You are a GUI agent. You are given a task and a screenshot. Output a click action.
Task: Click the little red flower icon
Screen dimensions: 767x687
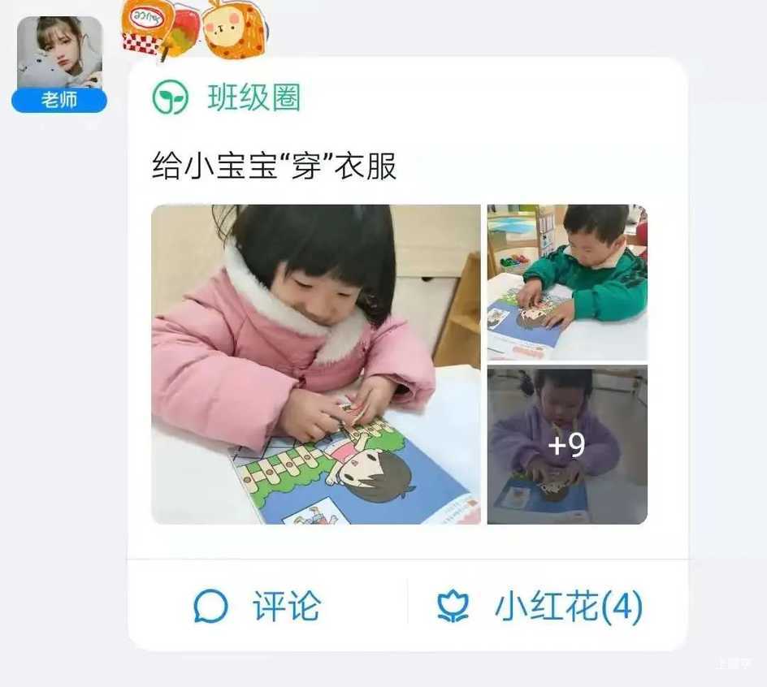tap(453, 607)
